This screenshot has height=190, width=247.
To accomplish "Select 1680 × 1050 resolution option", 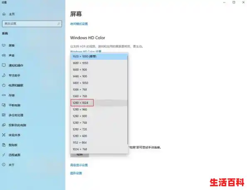I will [x=99, y=63].
